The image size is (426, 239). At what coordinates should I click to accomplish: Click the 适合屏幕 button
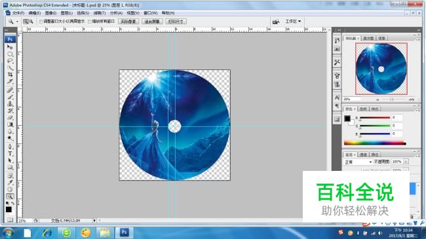pos(152,22)
